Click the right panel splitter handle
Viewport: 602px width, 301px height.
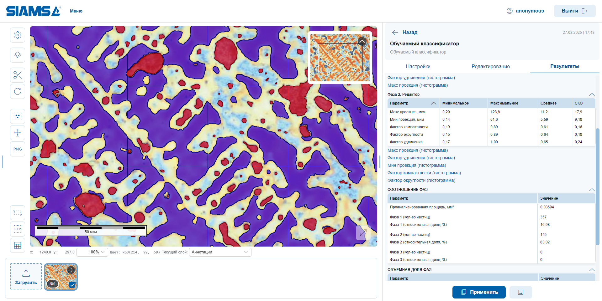click(380, 162)
